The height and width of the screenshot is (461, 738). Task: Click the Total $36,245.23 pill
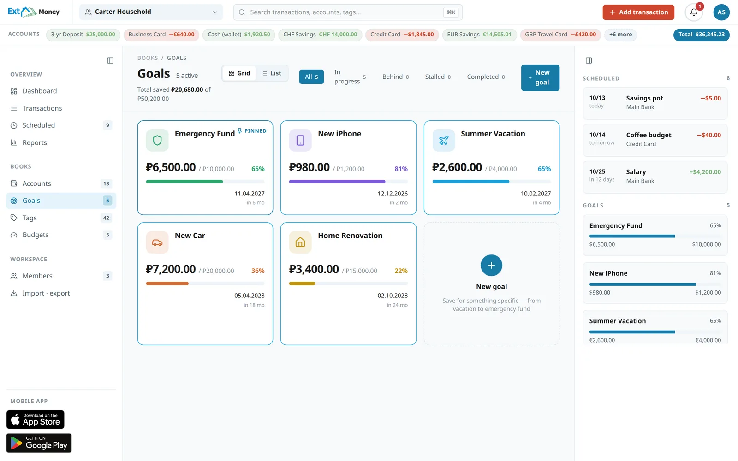(701, 35)
